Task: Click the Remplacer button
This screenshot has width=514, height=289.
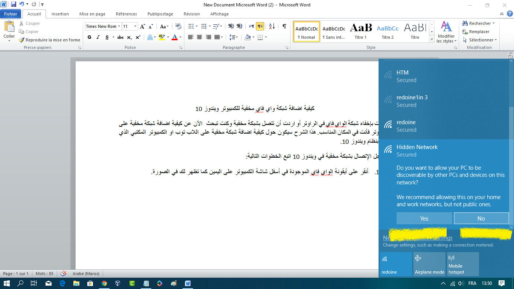Action: (x=476, y=32)
